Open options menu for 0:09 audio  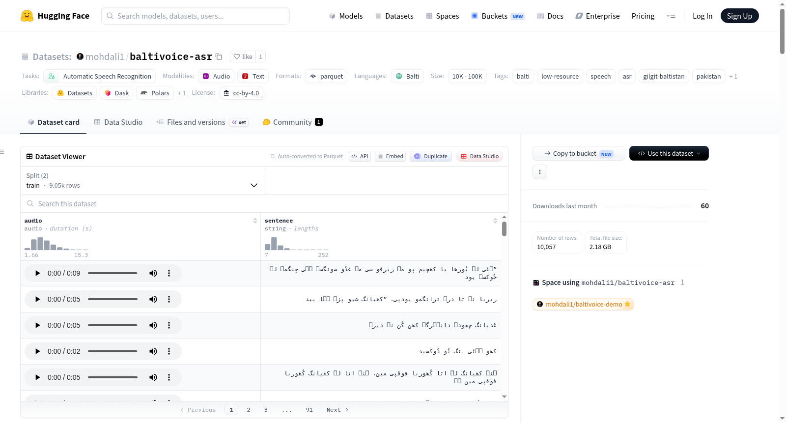point(169,273)
